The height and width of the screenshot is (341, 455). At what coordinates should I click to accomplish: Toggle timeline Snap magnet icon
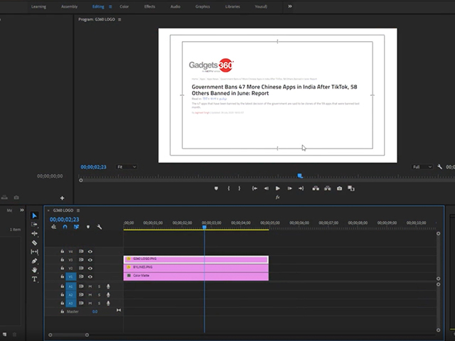tap(65, 227)
